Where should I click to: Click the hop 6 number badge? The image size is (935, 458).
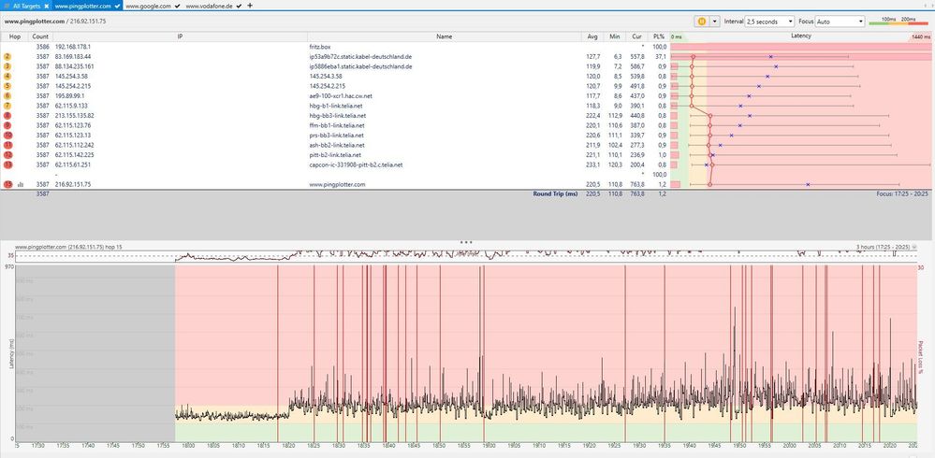pos(7,96)
